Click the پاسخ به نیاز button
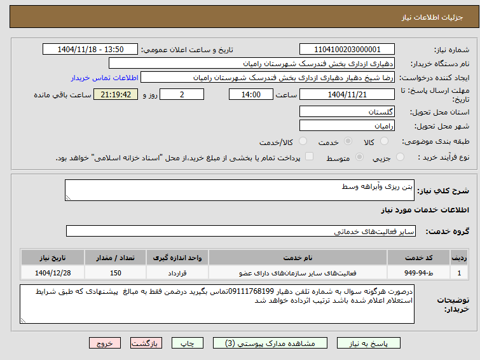480x360 pixels. pos(369,343)
